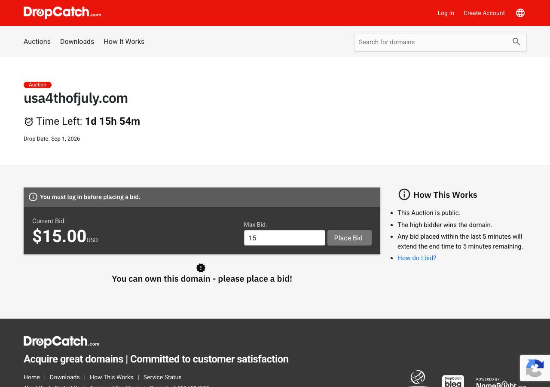
Task: Focus the Search for domains field
Action: click(432, 42)
